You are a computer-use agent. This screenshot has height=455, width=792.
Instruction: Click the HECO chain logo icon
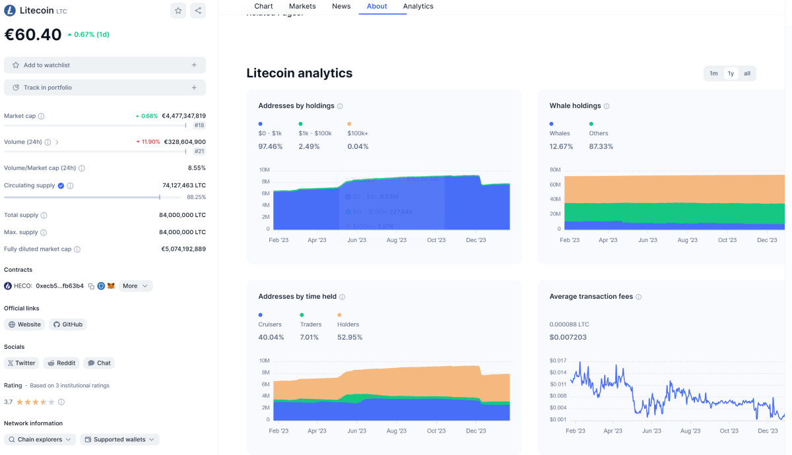tap(8, 286)
